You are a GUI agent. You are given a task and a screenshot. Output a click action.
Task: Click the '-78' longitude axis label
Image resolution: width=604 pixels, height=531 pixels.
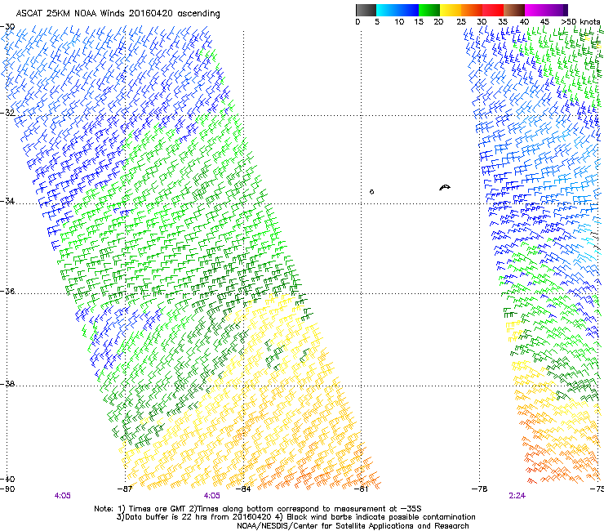coord(480,489)
